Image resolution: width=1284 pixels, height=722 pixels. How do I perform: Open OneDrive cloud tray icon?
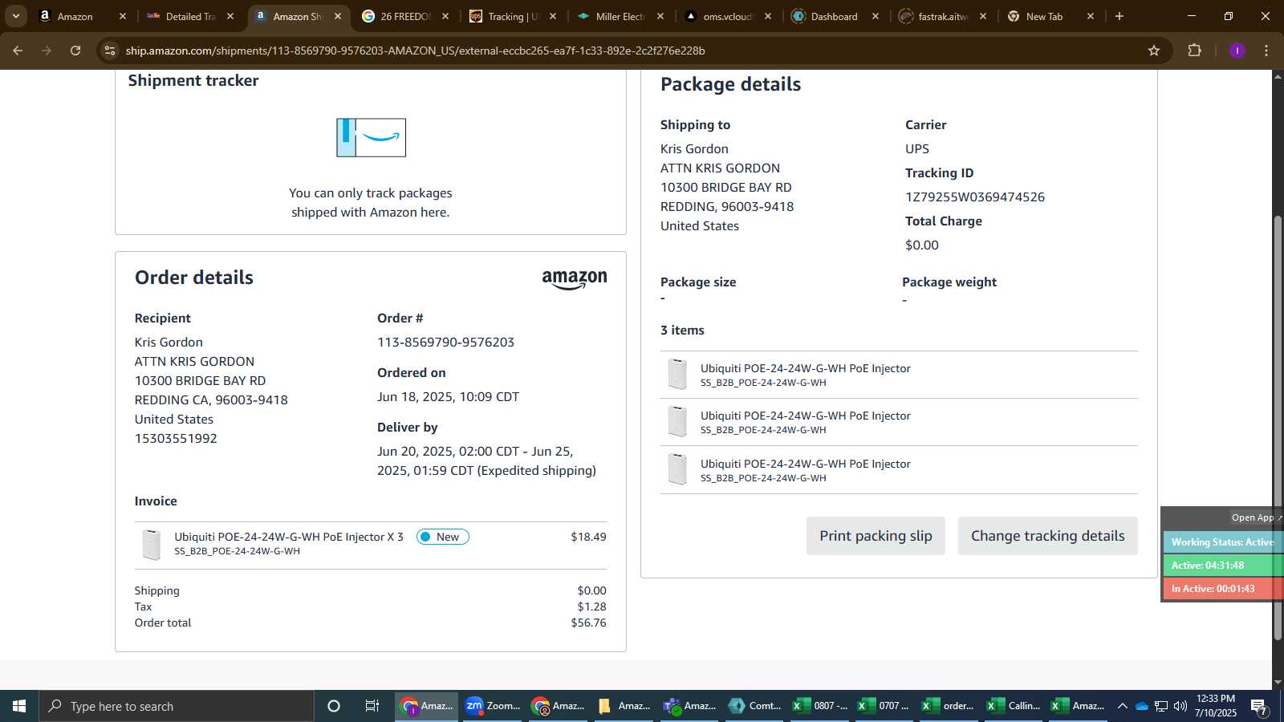coord(1141,706)
